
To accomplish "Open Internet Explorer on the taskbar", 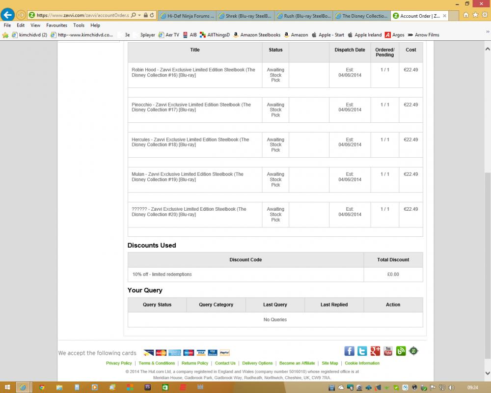I will pyautogui.click(x=23, y=388).
